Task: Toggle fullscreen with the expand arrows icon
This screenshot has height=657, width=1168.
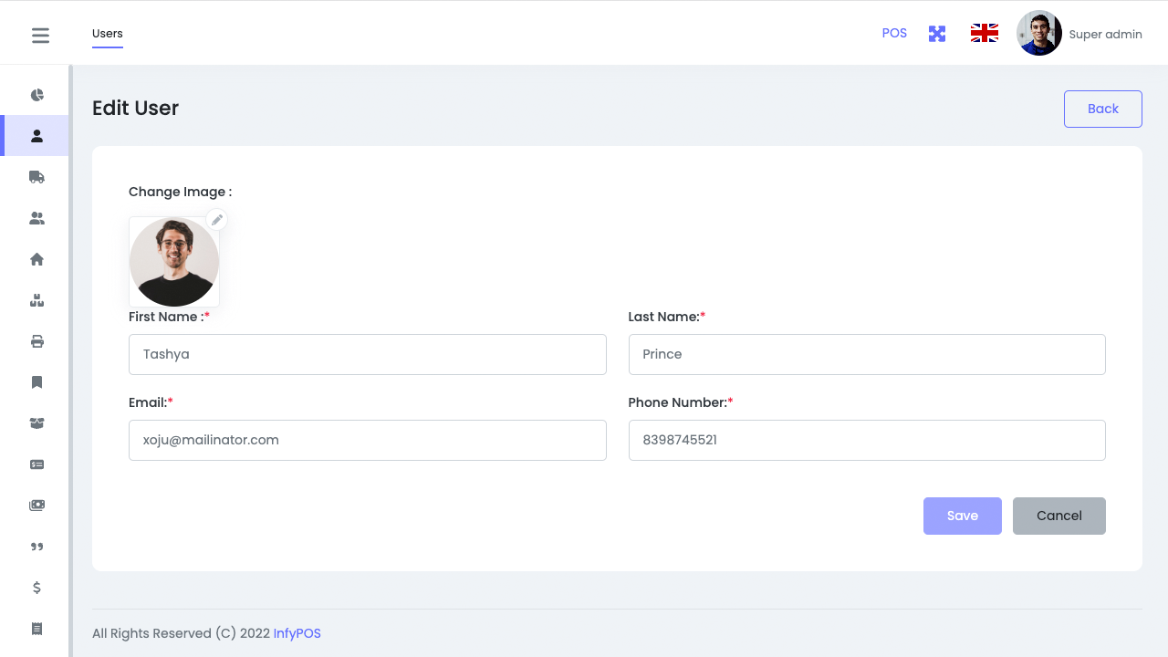Action: pyautogui.click(x=937, y=34)
